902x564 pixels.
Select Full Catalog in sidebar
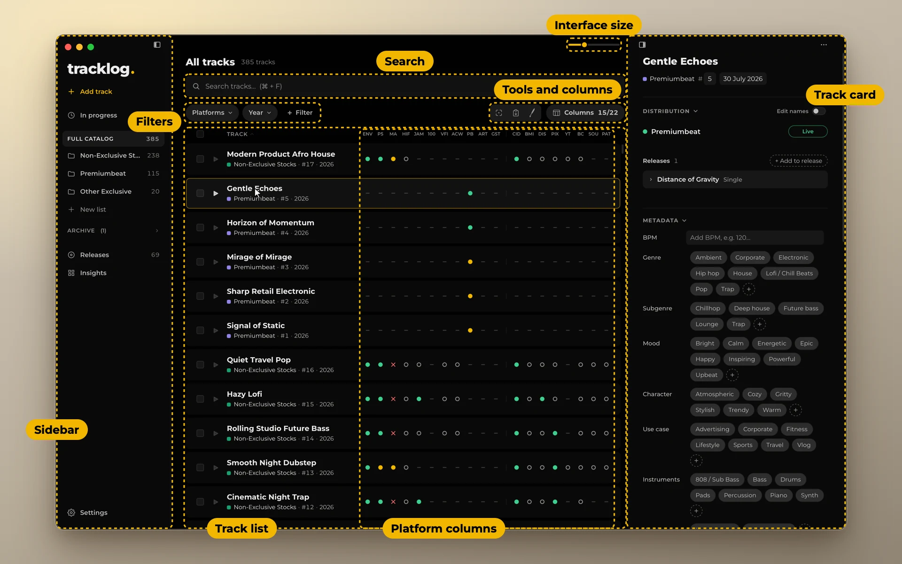113,139
